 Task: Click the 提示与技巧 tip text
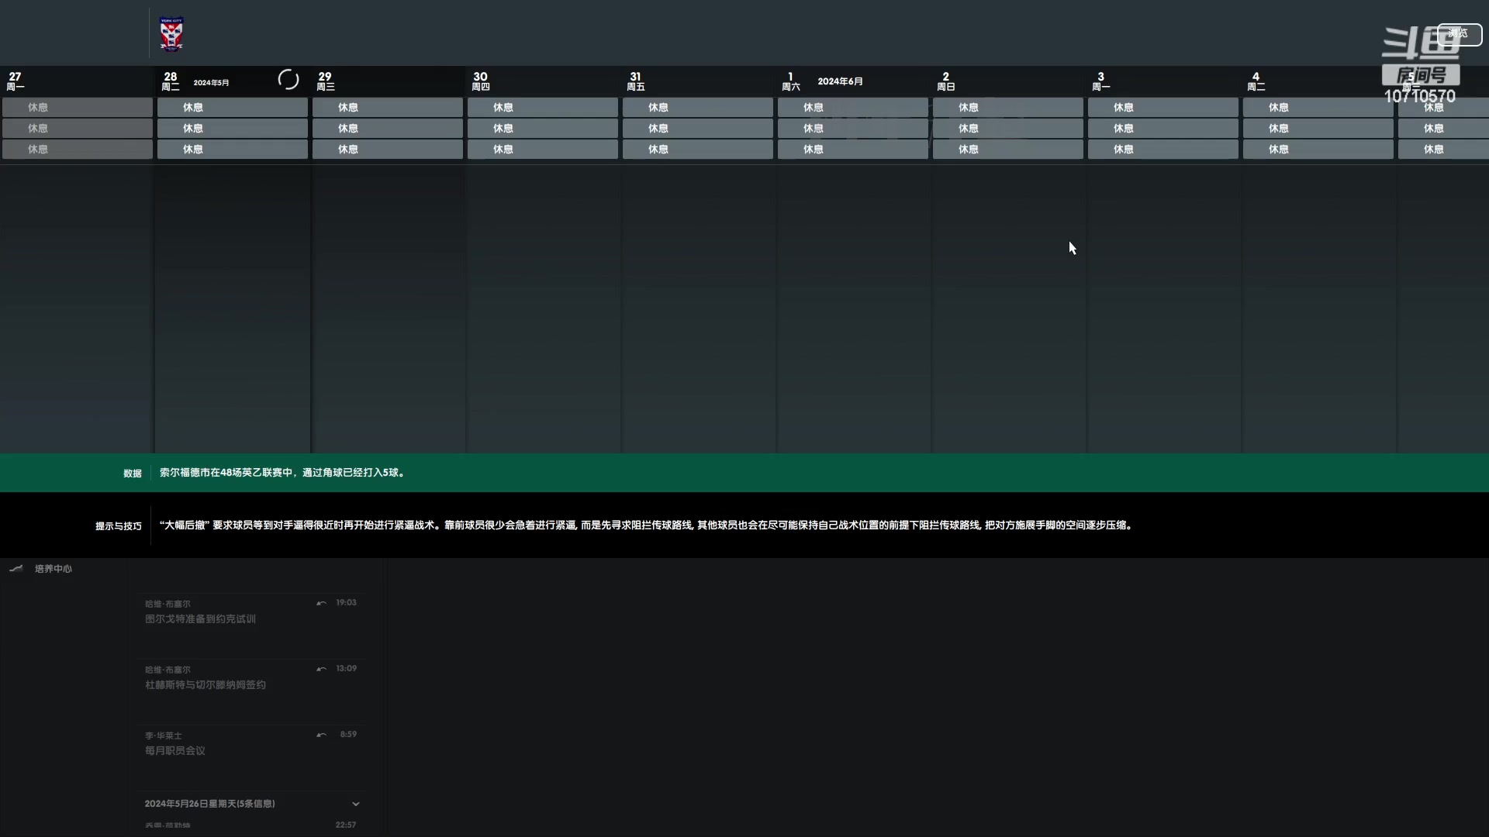tap(645, 525)
